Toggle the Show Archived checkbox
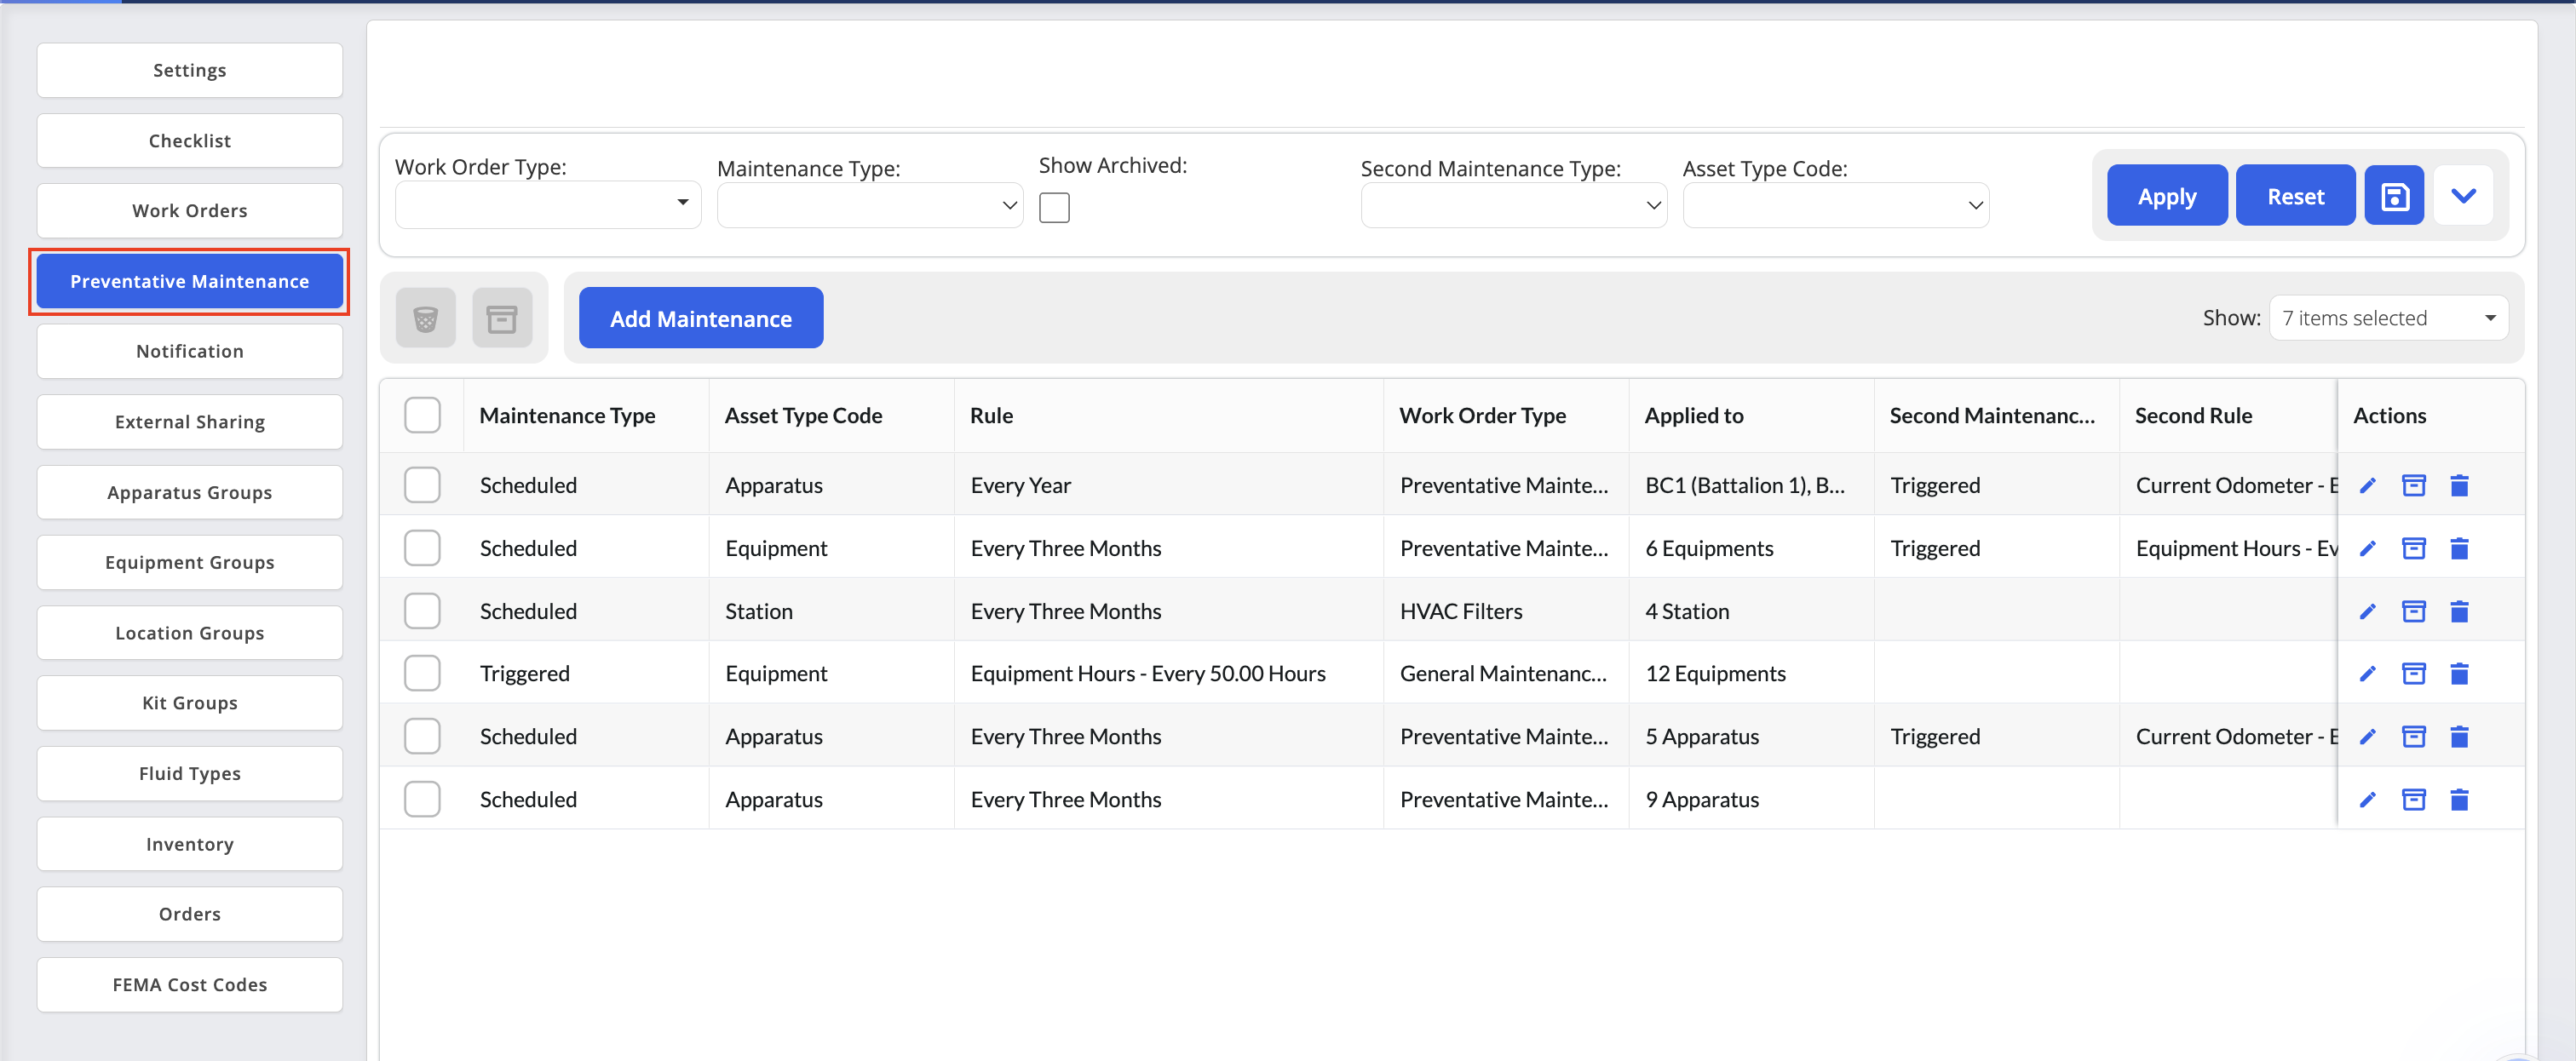The height and width of the screenshot is (1061, 2576). [x=1054, y=208]
